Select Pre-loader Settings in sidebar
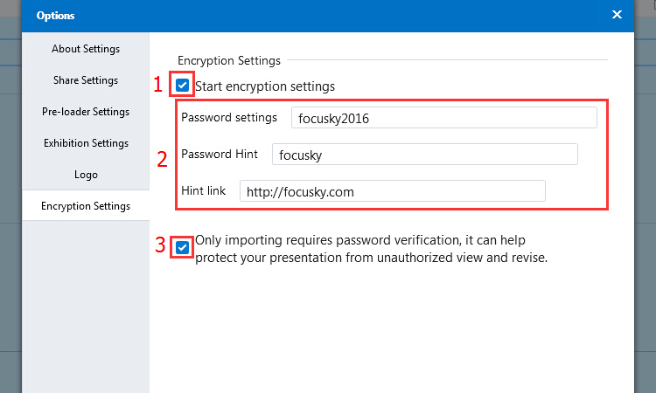 click(86, 112)
